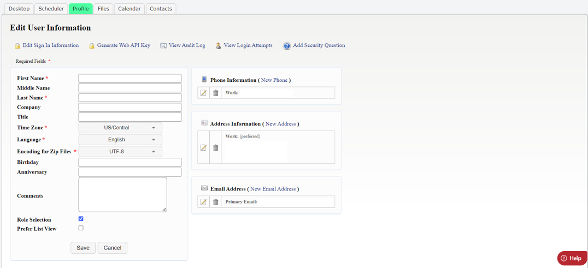Cancel editing user information
This screenshot has width=588, height=268.
(x=113, y=248)
